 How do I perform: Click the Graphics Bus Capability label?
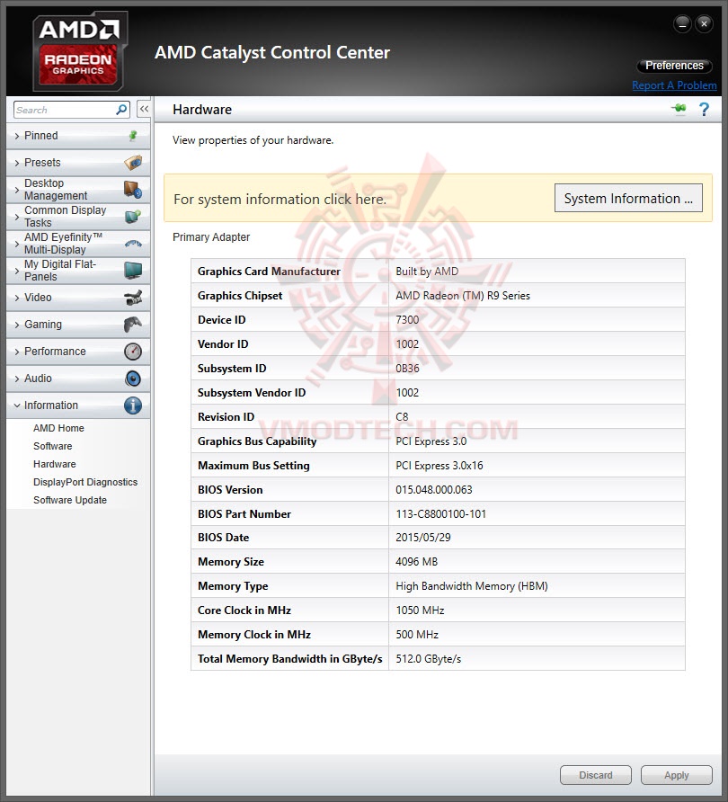click(257, 441)
